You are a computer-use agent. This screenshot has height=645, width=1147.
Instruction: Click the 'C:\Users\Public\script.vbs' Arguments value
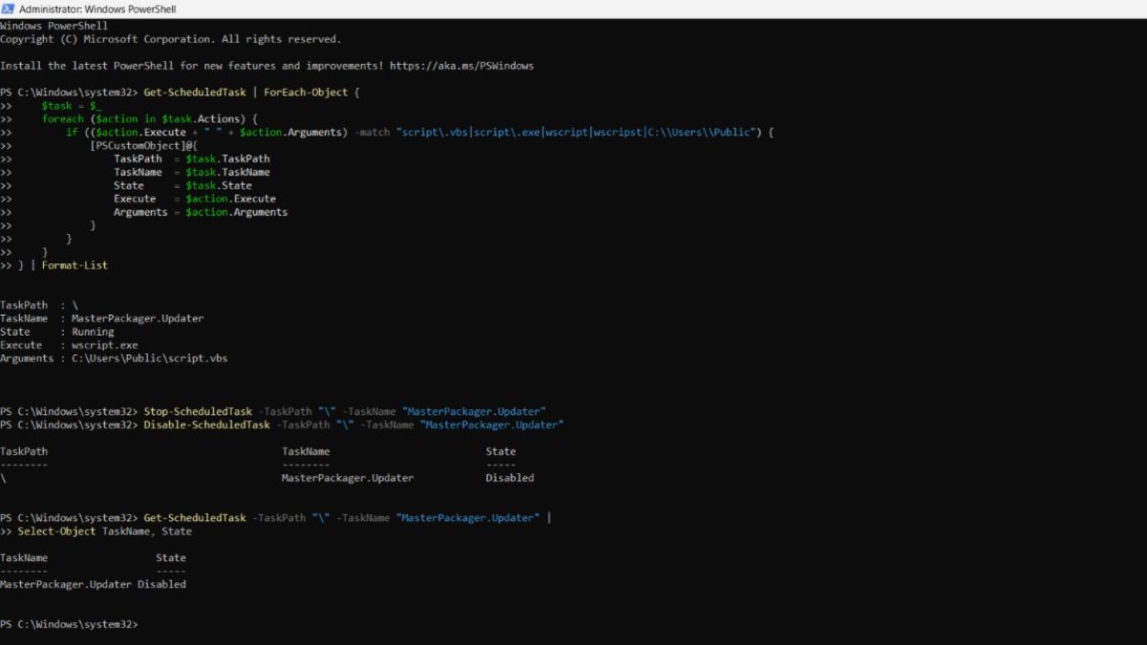[x=150, y=359]
